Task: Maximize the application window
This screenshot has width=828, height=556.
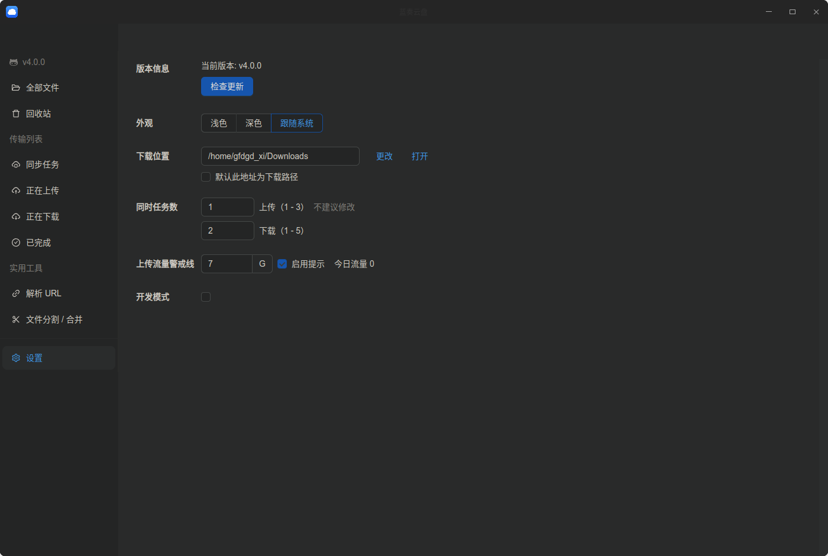Action: [793, 12]
